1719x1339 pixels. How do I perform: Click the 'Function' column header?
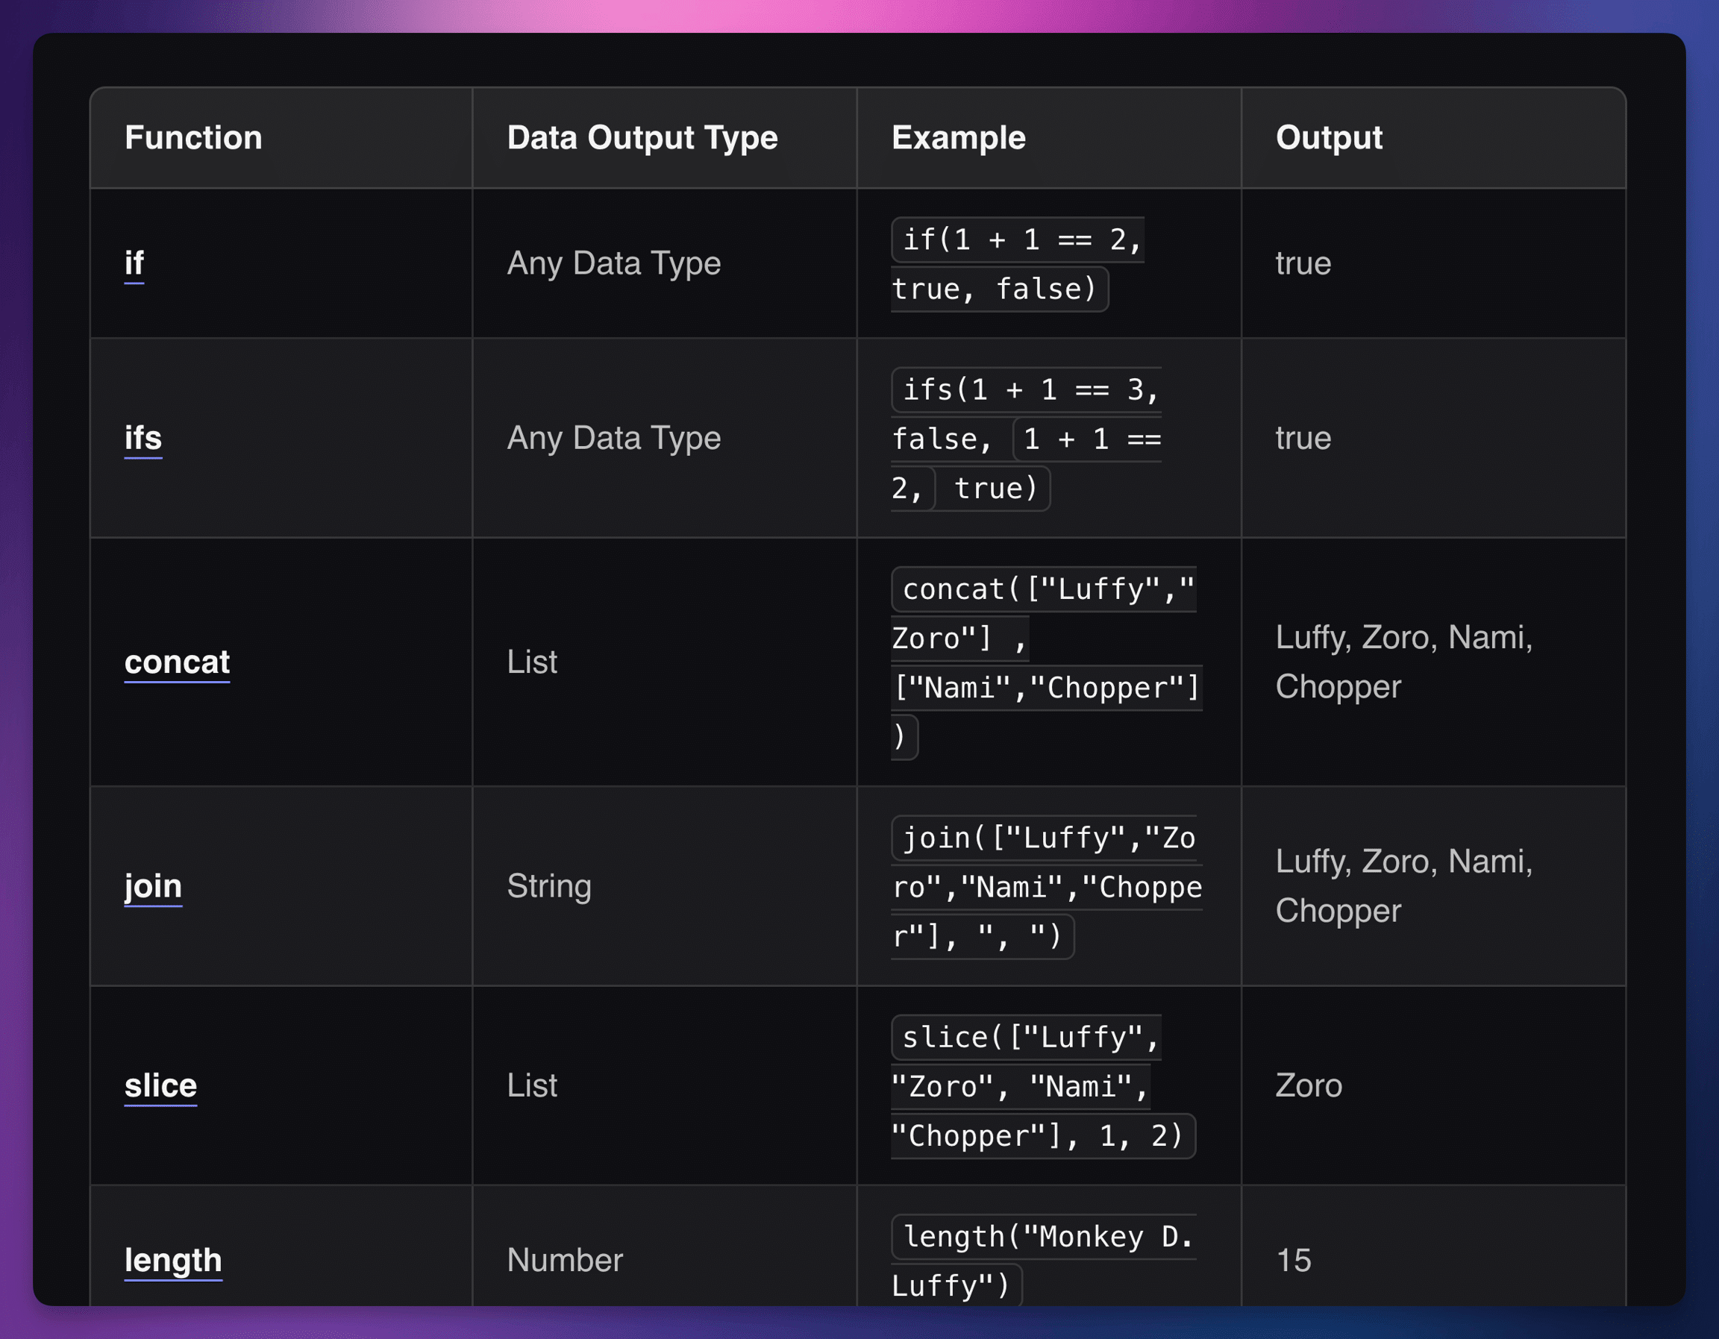[x=192, y=138]
